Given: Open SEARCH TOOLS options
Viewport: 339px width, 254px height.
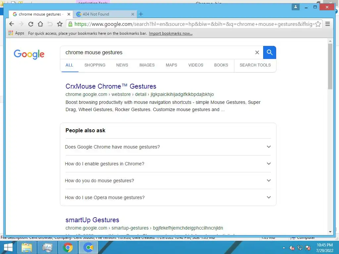Looking at the screenshot, I should (255, 65).
